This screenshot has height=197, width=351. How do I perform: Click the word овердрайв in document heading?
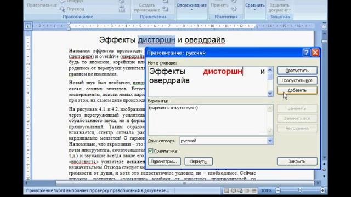(205, 40)
